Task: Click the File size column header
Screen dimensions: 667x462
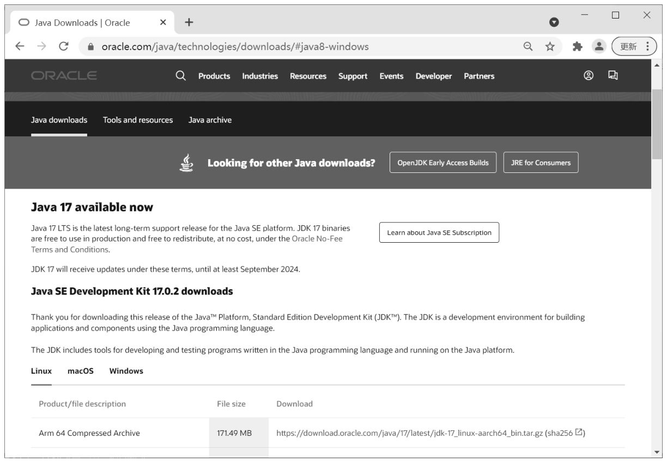Action: (231, 404)
